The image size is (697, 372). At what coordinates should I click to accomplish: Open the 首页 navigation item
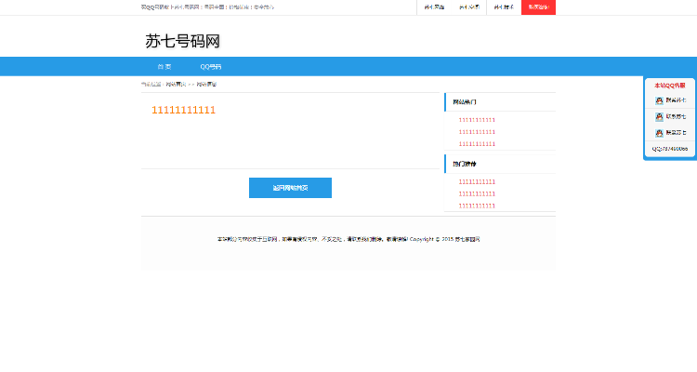coord(164,67)
